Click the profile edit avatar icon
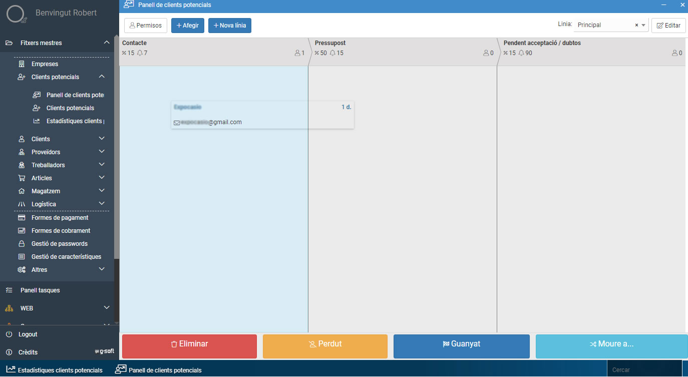Image resolution: width=688 pixels, height=377 pixels. click(x=16, y=14)
